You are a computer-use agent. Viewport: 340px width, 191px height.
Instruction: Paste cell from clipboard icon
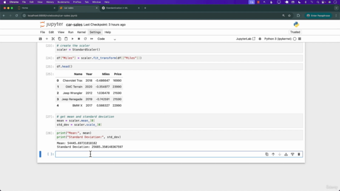66,39
